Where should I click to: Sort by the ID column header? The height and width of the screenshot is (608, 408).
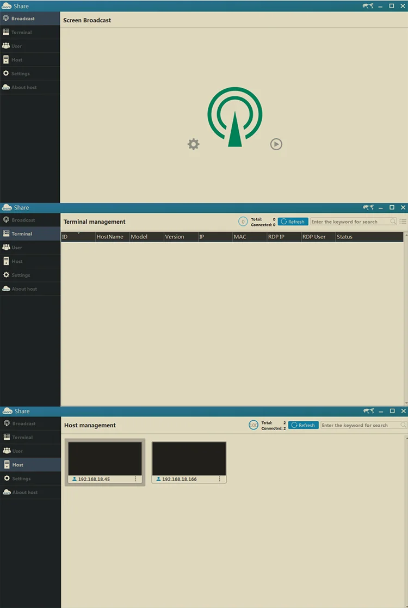[78, 237]
